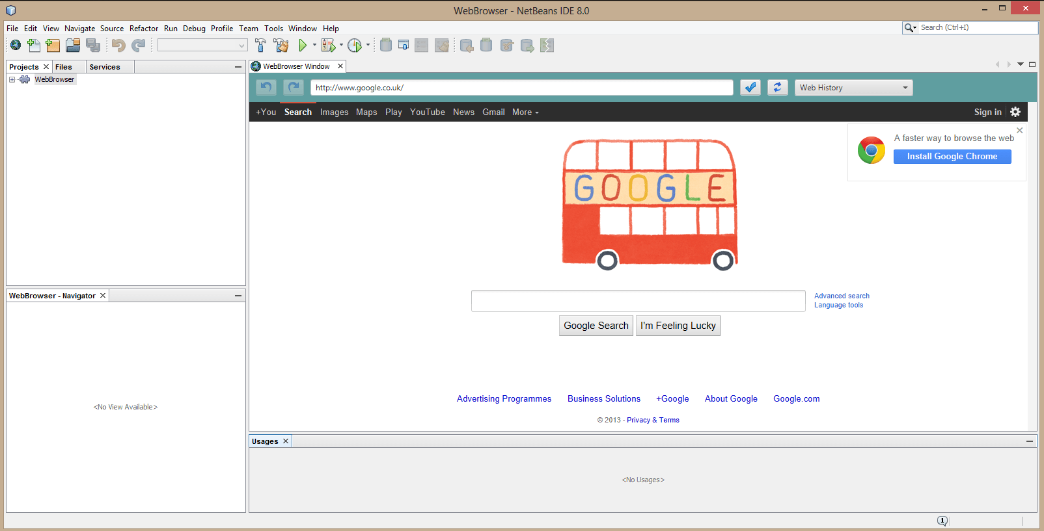Click the Debug Project icon

click(x=329, y=45)
